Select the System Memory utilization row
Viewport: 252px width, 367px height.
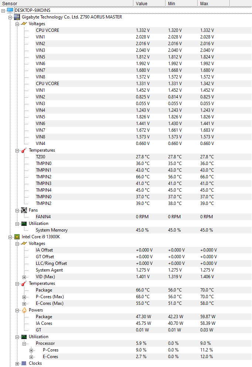[x=143, y=230]
